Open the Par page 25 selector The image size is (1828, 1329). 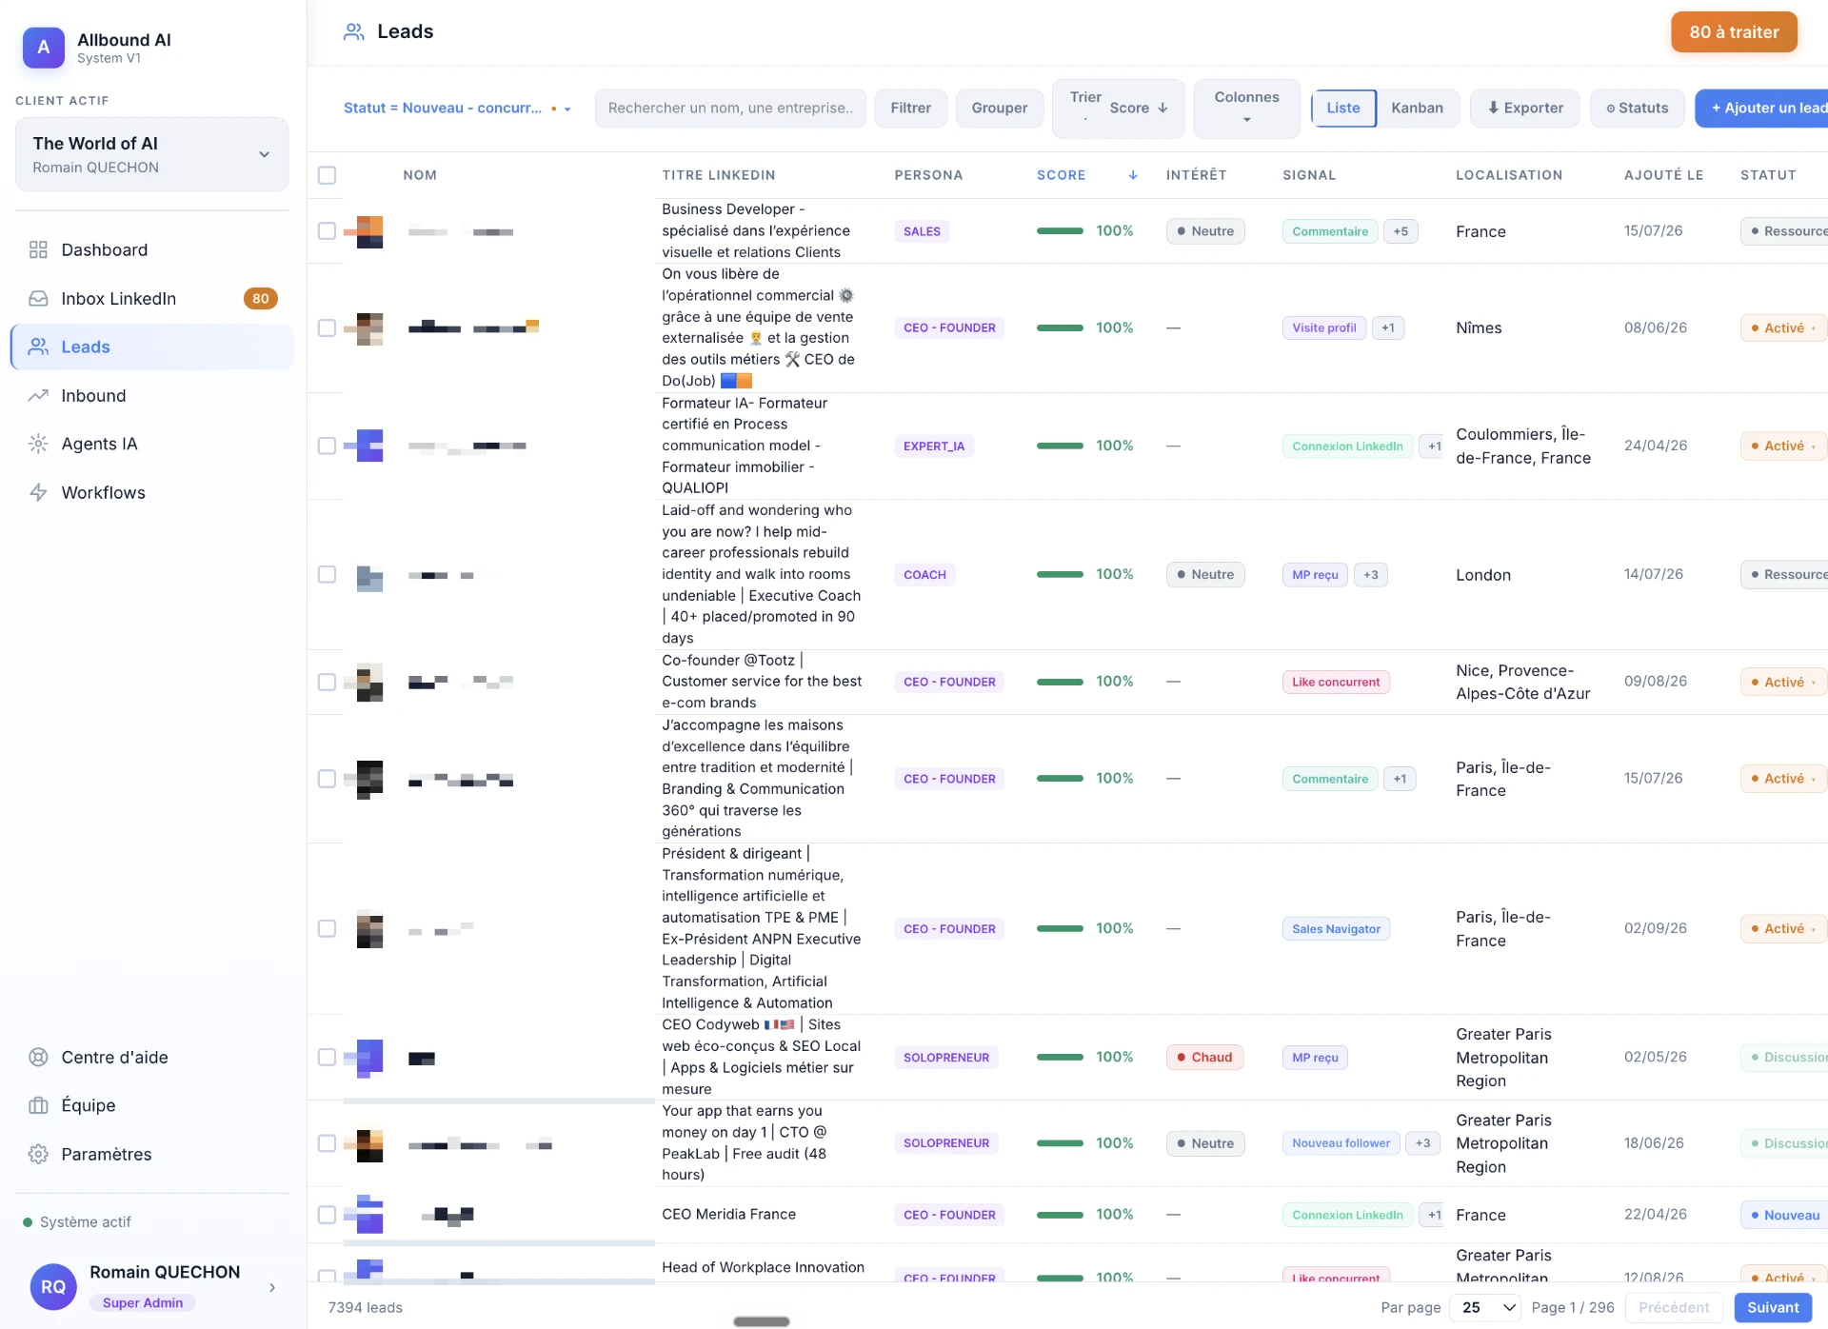pyautogui.click(x=1485, y=1307)
